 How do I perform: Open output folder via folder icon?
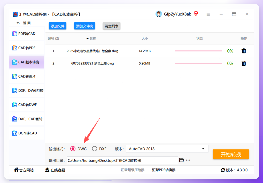(181, 160)
